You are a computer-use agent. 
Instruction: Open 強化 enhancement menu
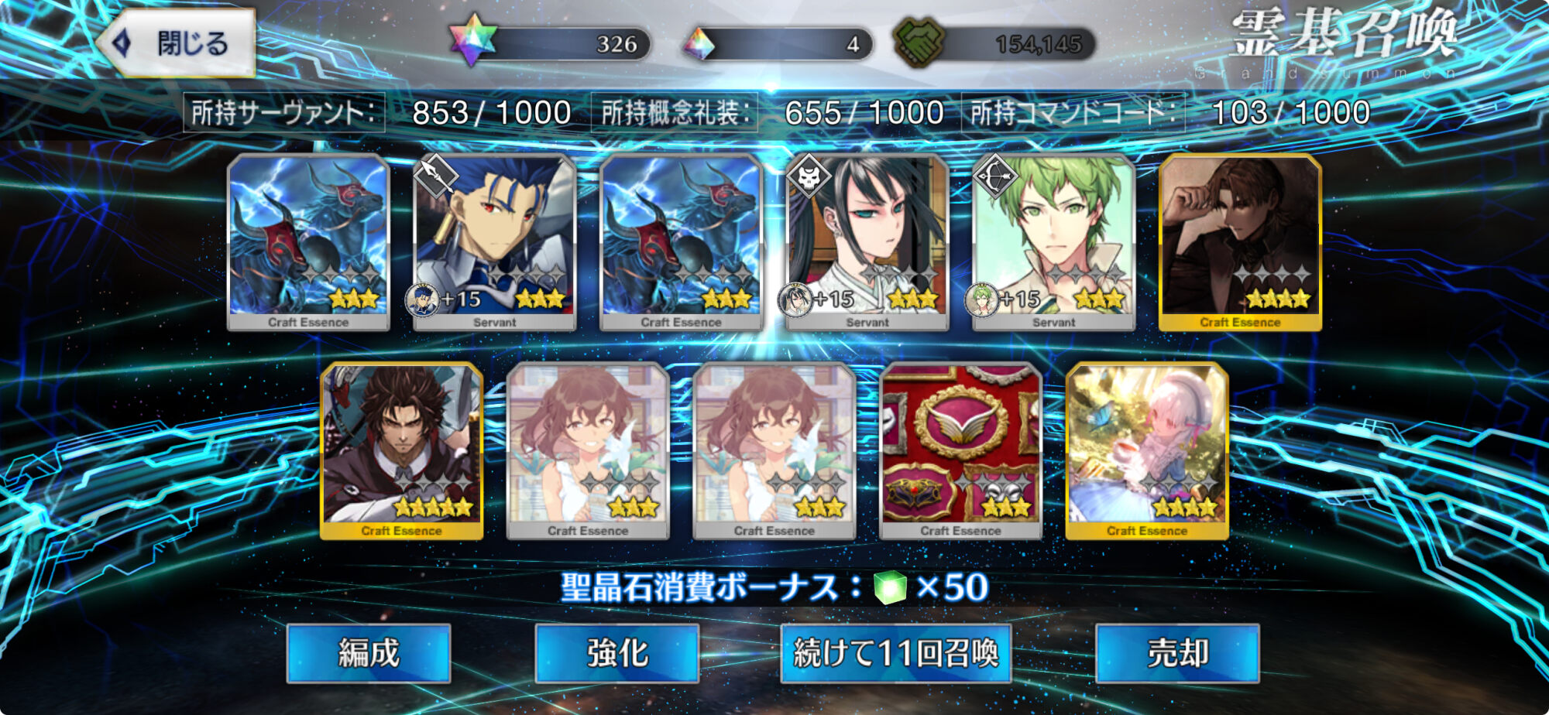617,653
